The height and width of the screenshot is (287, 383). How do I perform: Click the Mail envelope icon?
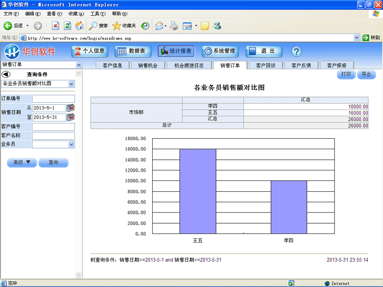[x=159, y=26]
